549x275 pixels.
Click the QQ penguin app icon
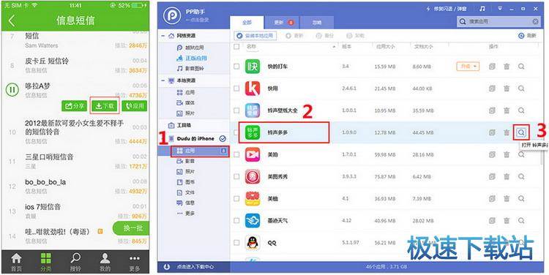point(252,243)
